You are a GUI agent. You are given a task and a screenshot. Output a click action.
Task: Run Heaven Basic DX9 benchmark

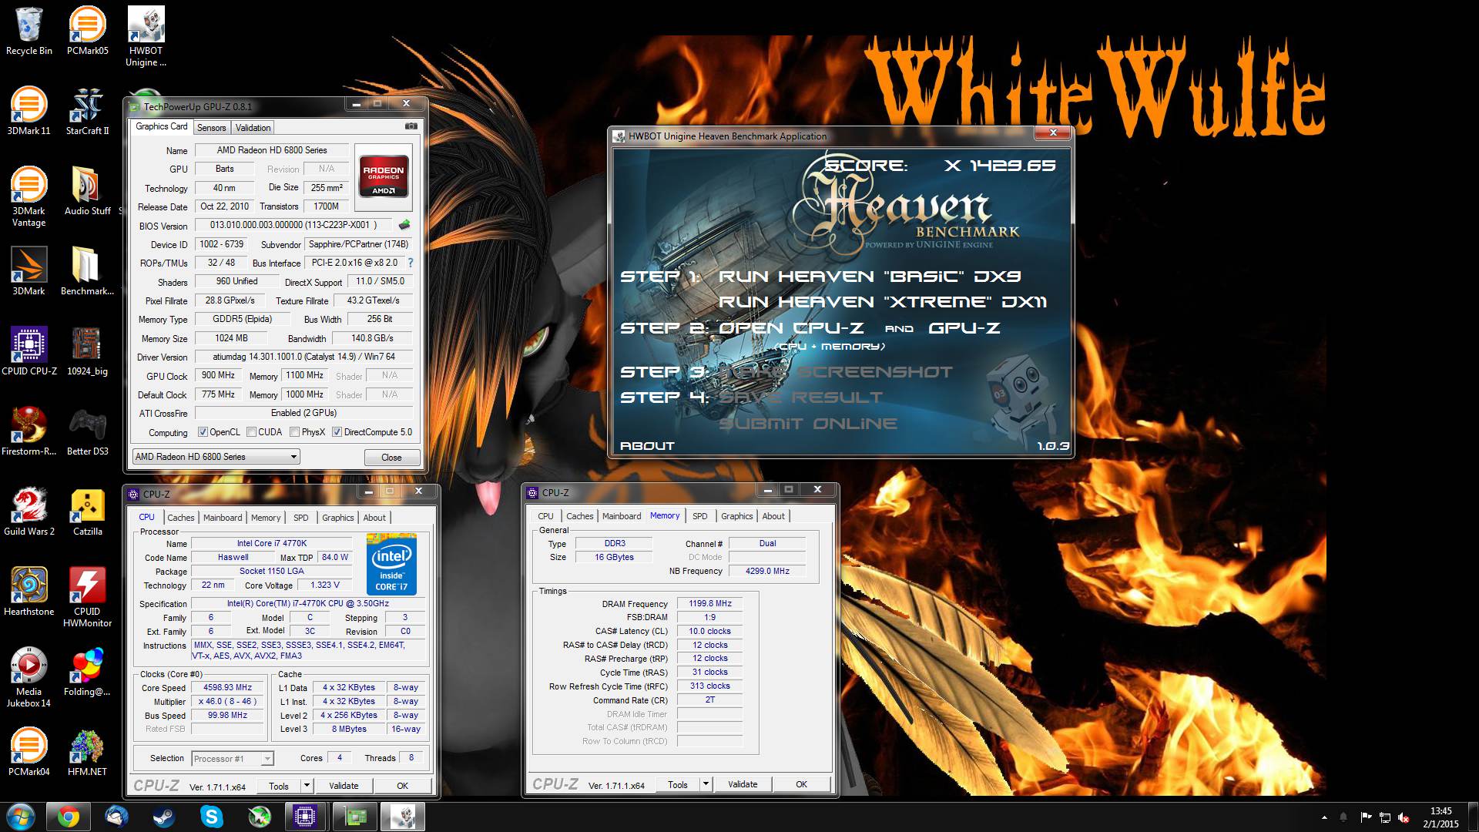(x=870, y=277)
